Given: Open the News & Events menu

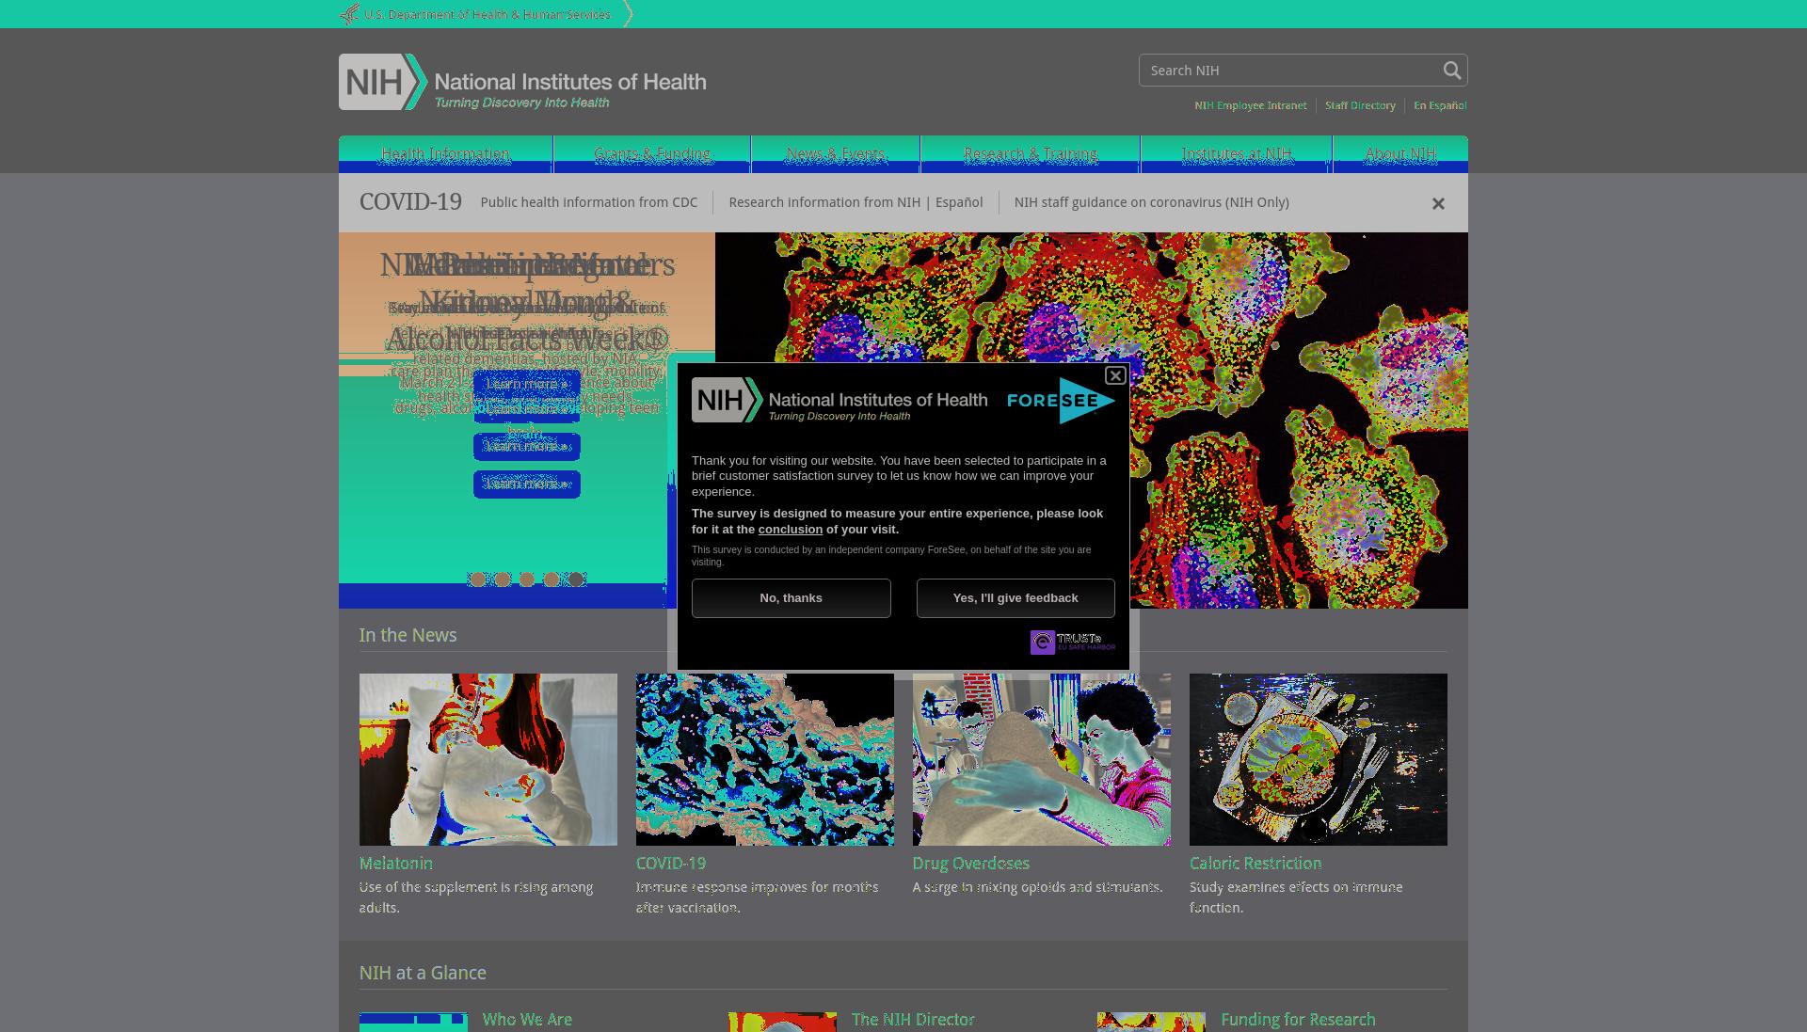Looking at the screenshot, I should 836,154.
